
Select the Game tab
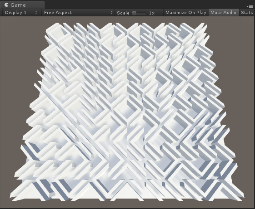click(x=22, y=5)
